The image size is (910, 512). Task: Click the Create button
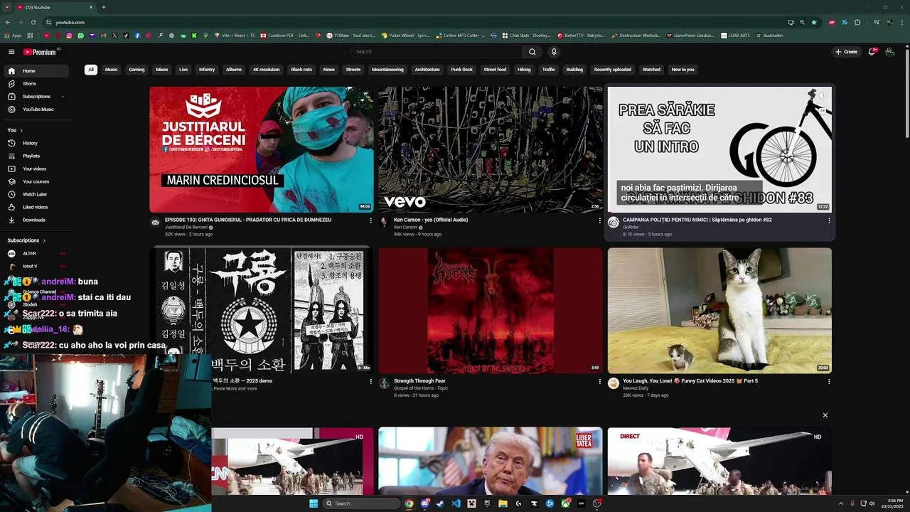846,52
